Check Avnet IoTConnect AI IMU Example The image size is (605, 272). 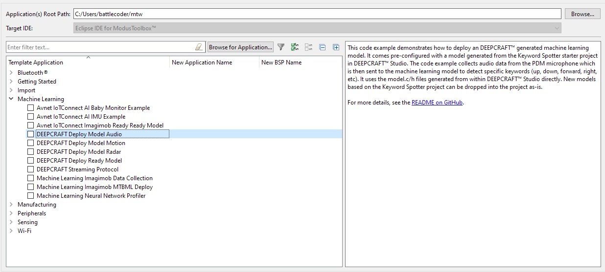31,117
